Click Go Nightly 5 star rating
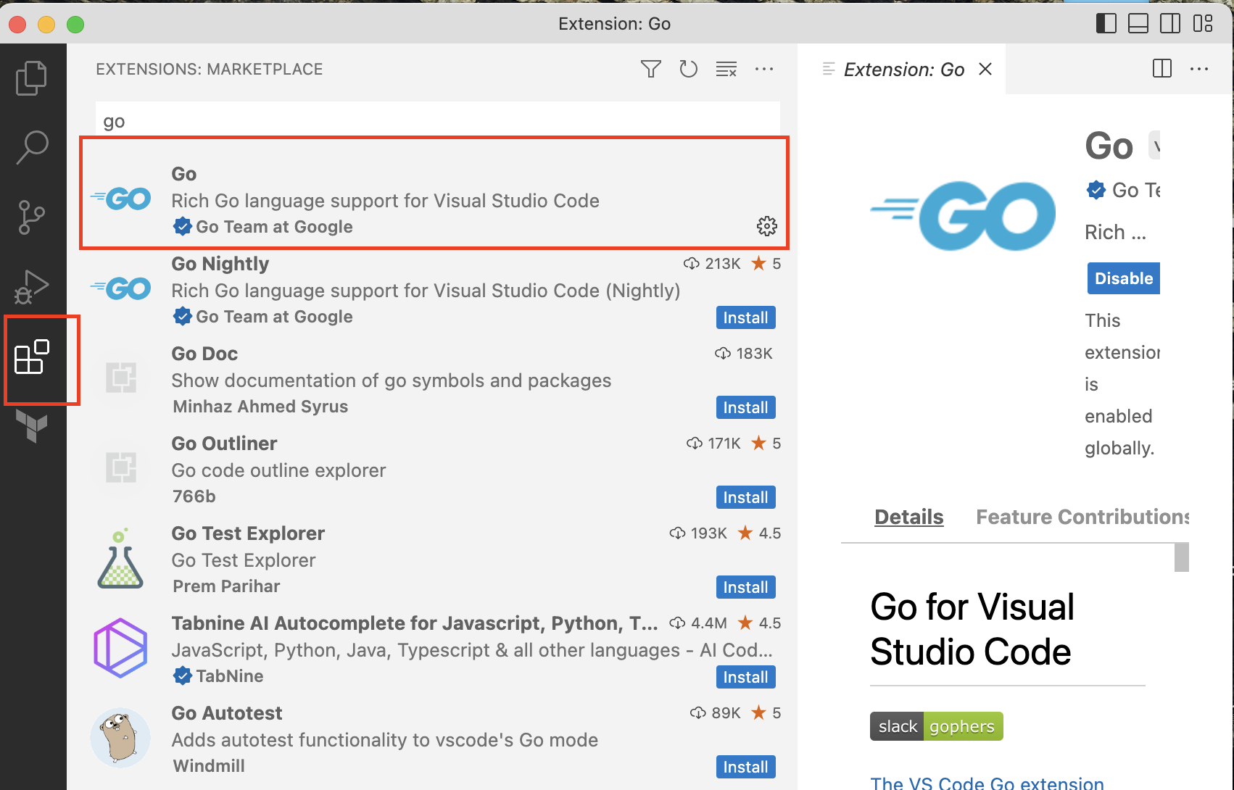The height and width of the screenshot is (790, 1234). click(x=766, y=263)
